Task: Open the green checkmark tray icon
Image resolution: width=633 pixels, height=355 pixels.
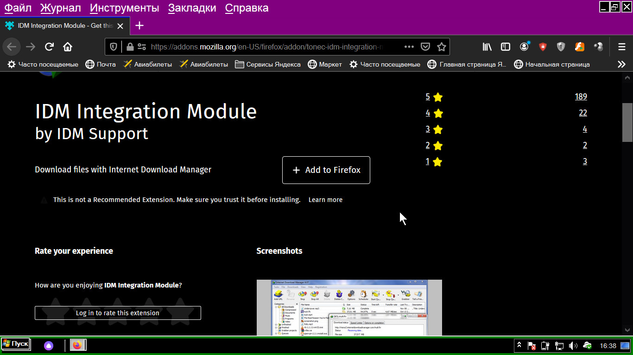Action: (587, 345)
